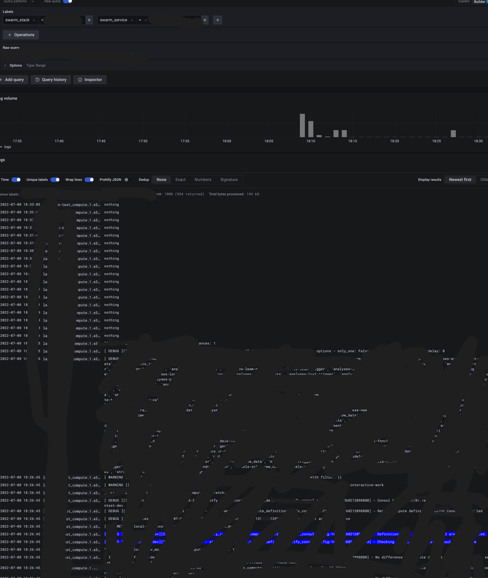Toggle the Time switch

pos(16,179)
